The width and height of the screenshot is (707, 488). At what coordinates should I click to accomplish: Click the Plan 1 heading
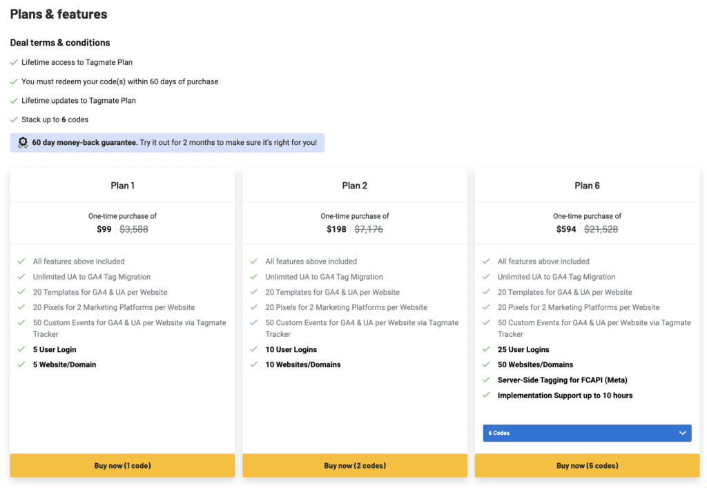tap(123, 186)
